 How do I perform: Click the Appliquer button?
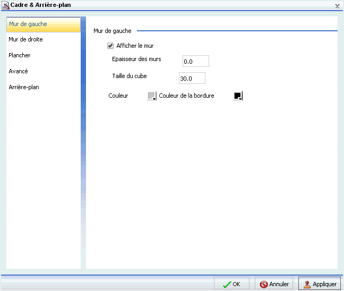click(319, 284)
